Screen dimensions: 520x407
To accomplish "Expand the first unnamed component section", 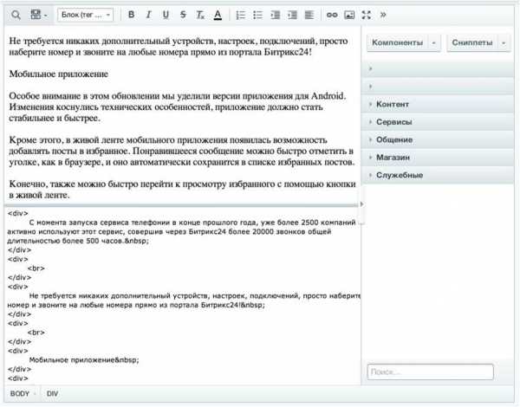I will tap(438, 68).
